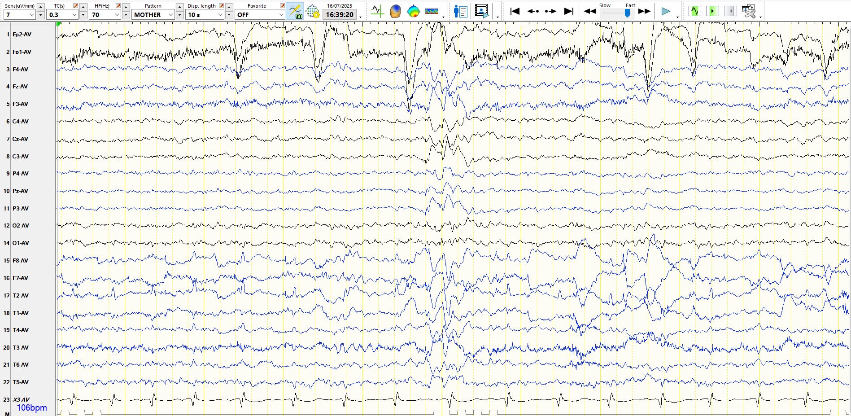851x416 pixels.
Task: Open the patient information icon
Action: [460, 11]
